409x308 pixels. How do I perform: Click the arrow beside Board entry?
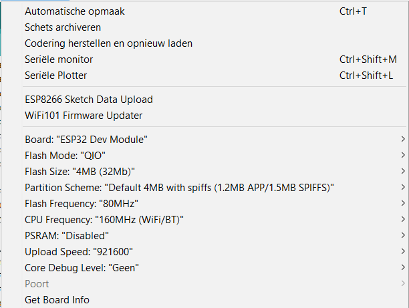pyautogui.click(x=403, y=140)
